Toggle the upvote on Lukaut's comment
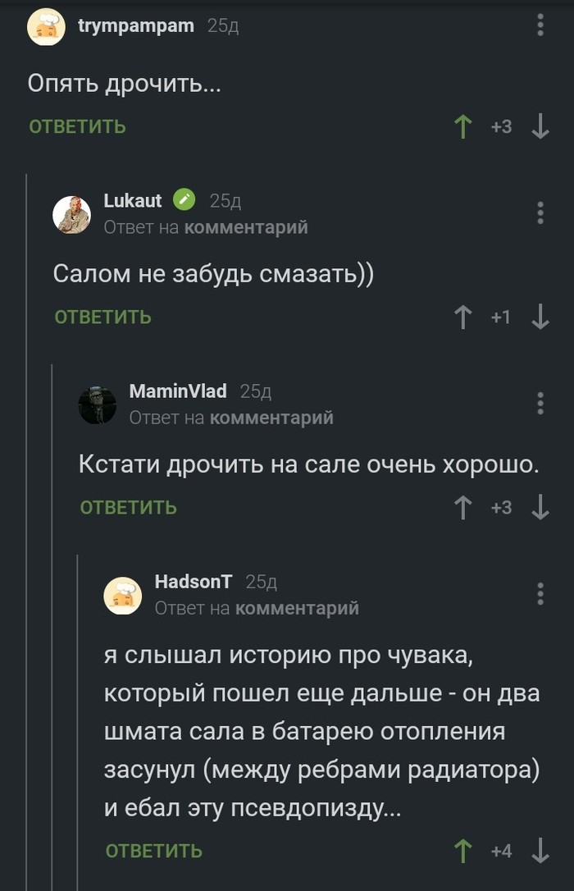Viewport: 574px width, 891px height. click(464, 318)
